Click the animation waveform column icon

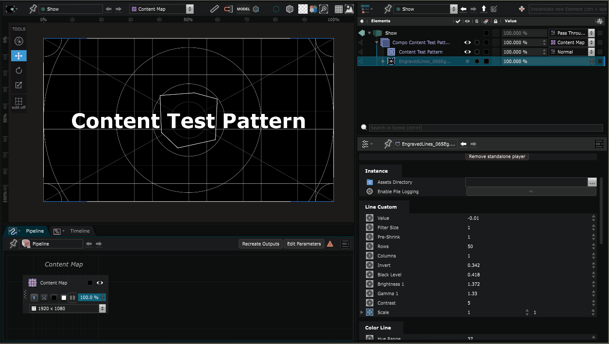point(600,21)
